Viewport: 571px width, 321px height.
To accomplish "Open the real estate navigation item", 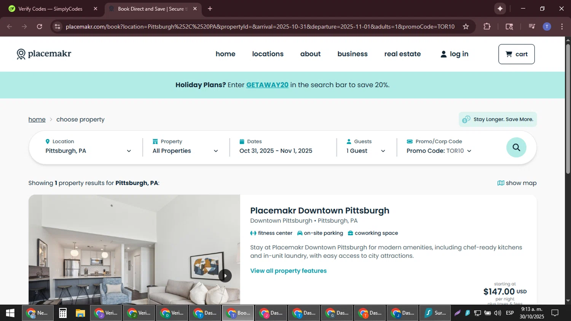I will click(x=402, y=54).
